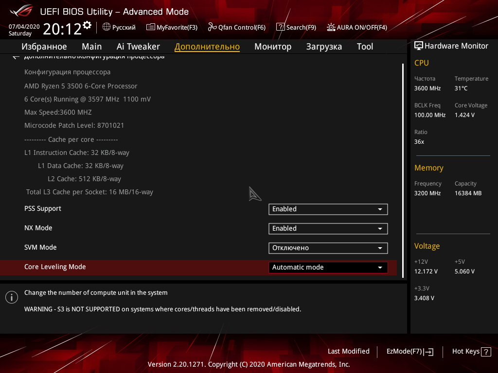Switch to the Main tab
498x373 pixels.
92,47
